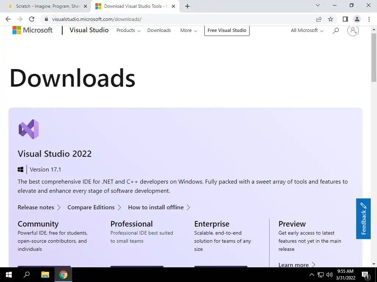Screen dimensions: 377x282
Task: Open the Windows Start menu
Action: [x=9, y=275]
